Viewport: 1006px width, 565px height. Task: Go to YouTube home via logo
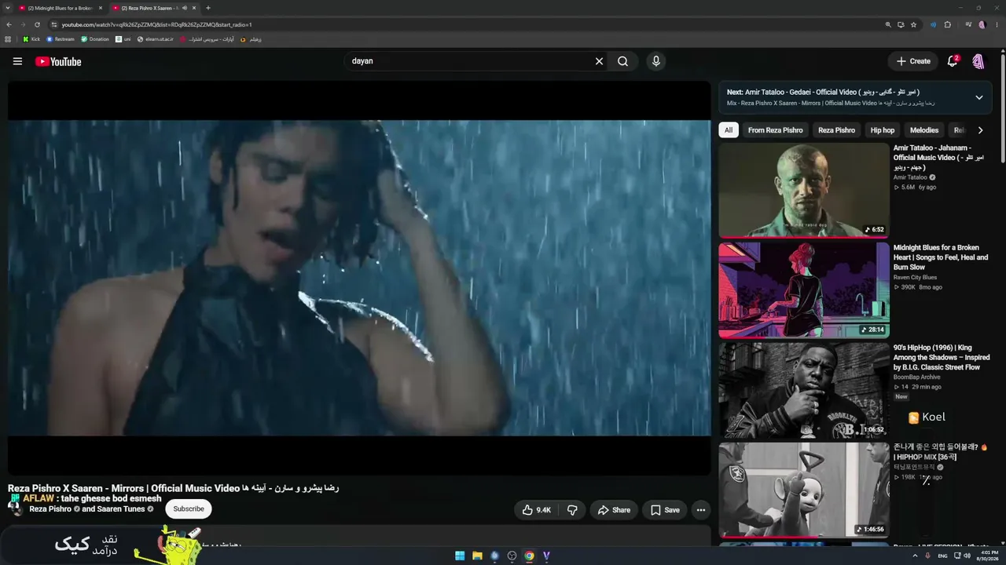coord(58,61)
